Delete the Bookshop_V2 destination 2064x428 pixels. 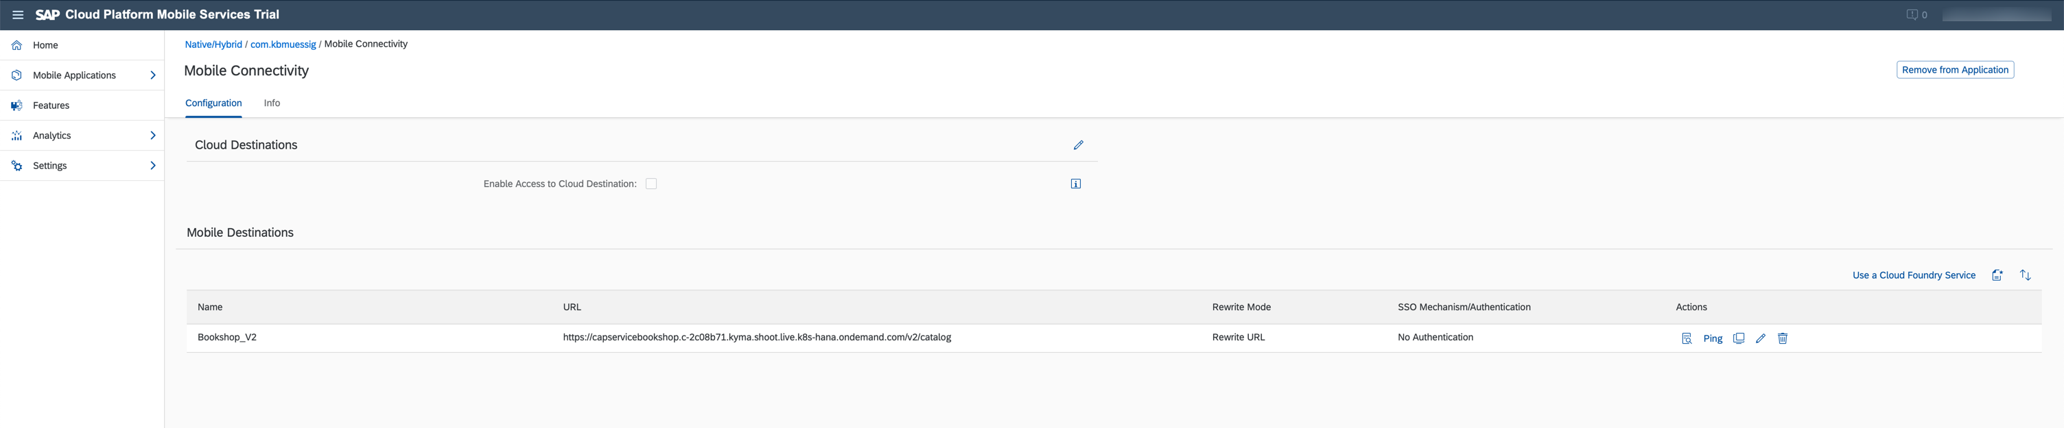[x=1782, y=338]
